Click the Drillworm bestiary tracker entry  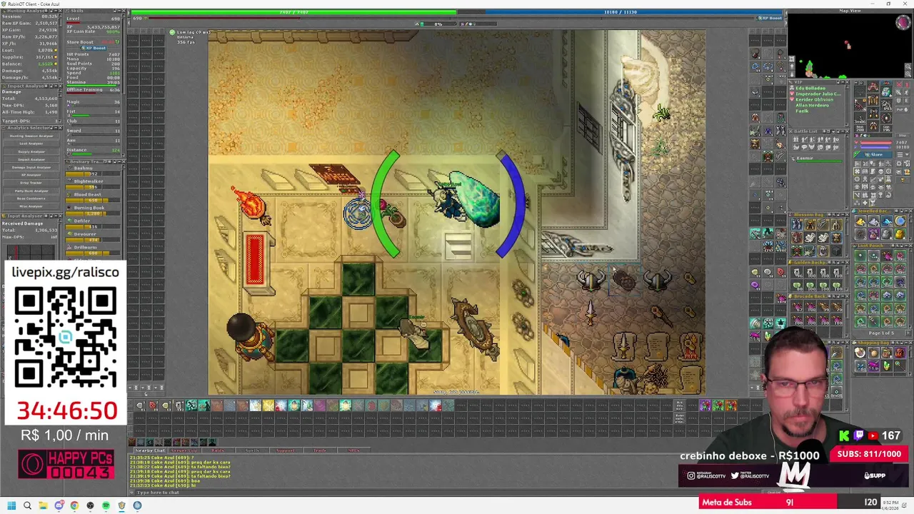[93, 251]
